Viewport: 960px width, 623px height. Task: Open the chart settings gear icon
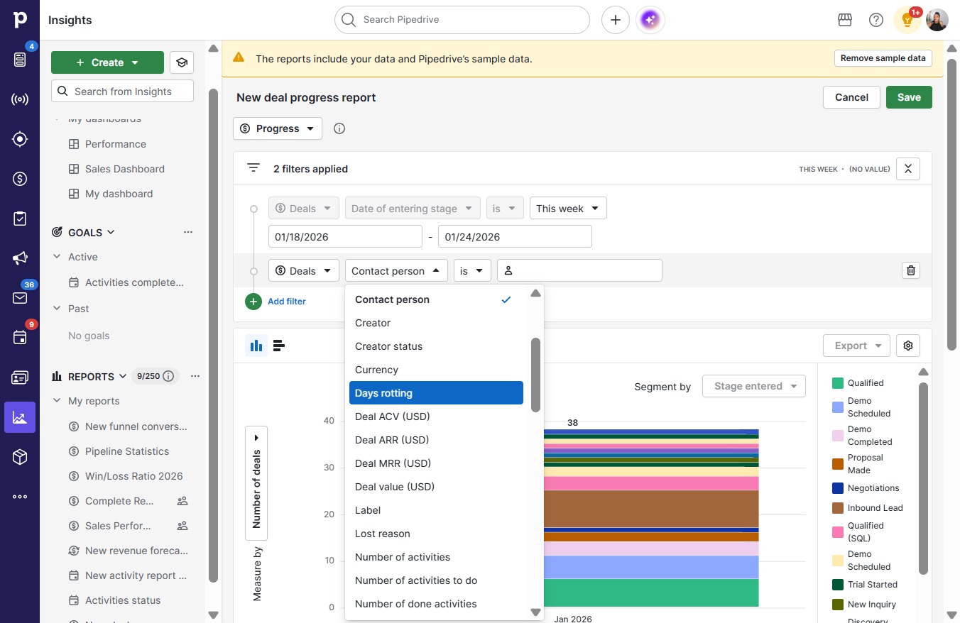tap(908, 346)
